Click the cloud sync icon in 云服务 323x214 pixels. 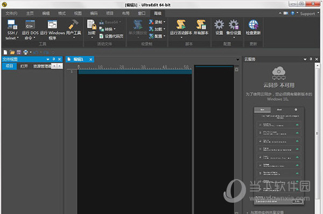[x=279, y=73]
